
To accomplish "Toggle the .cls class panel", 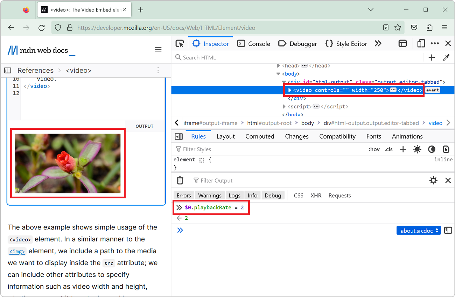I will 388,149.
